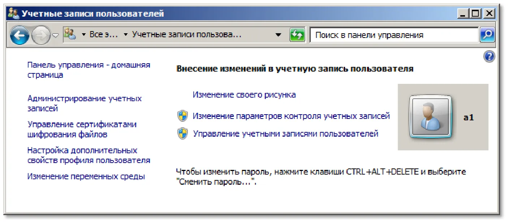508x223 pixels.
Task: Minimize the 'Учетные записи пользователей' window
Action: pos(463,14)
